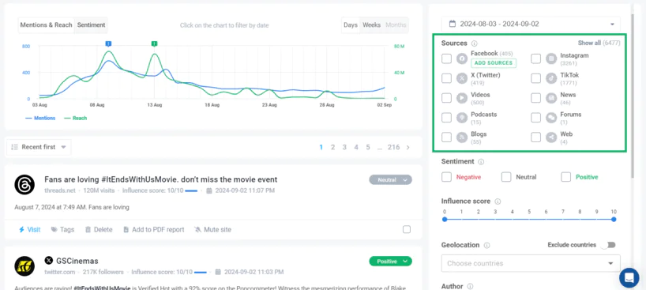This screenshot has width=646, height=290.
Task: Tick the Facebook source checkbox
Action: click(x=447, y=58)
